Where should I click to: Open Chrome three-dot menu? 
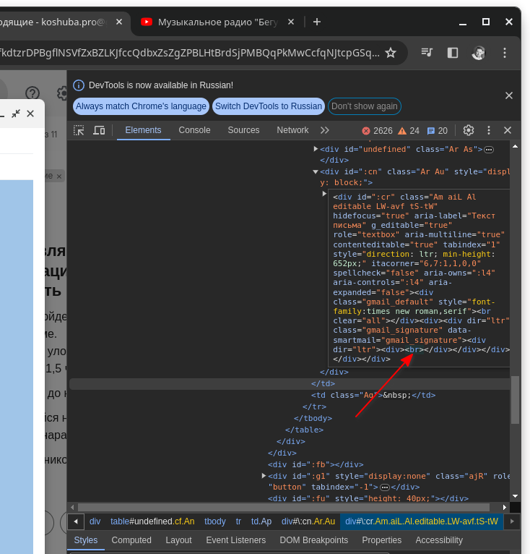[x=505, y=53]
